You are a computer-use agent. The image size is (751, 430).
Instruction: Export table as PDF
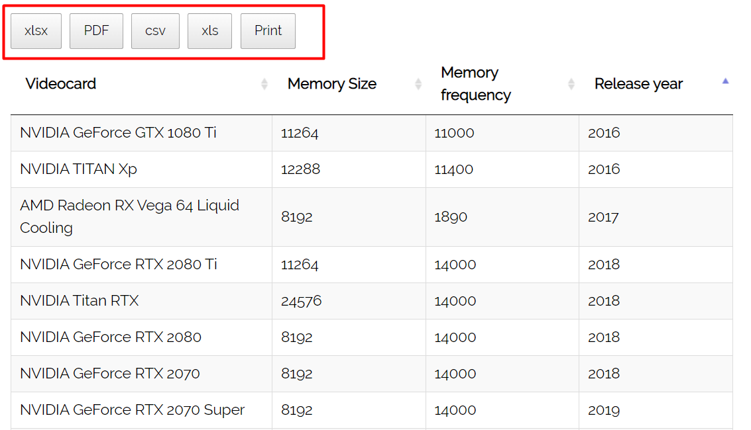96,31
